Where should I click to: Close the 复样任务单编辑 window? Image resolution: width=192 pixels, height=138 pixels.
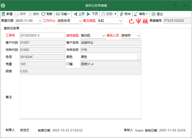[185, 6]
